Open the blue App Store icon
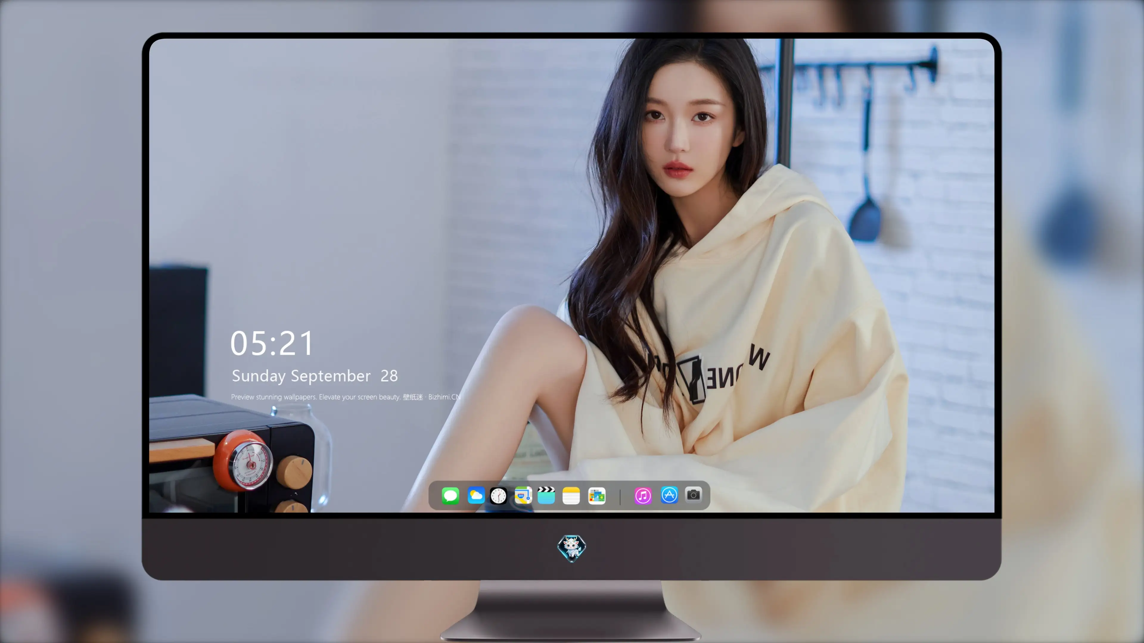This screenshot has width=1144, height=643. pyautogui.click(x=669, y=495)
